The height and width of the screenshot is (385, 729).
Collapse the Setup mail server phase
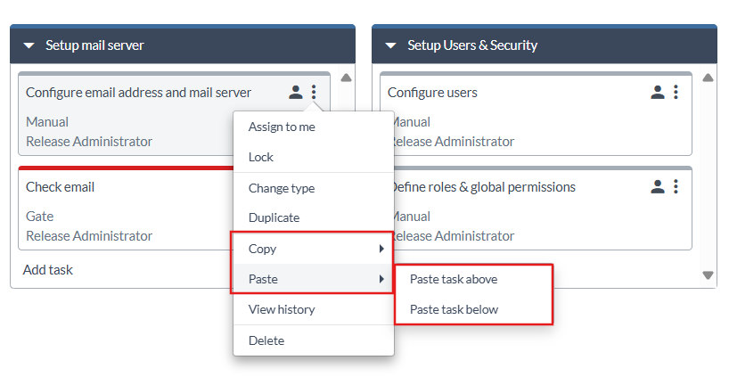[29, 45]
